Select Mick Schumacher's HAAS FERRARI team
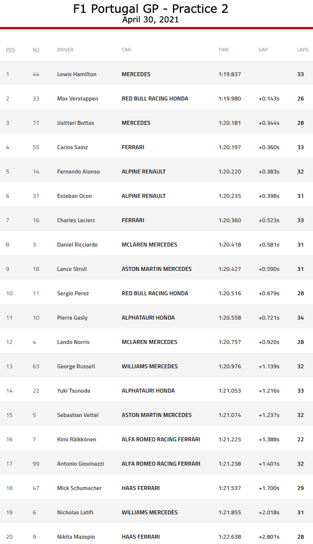 [141, 488]
